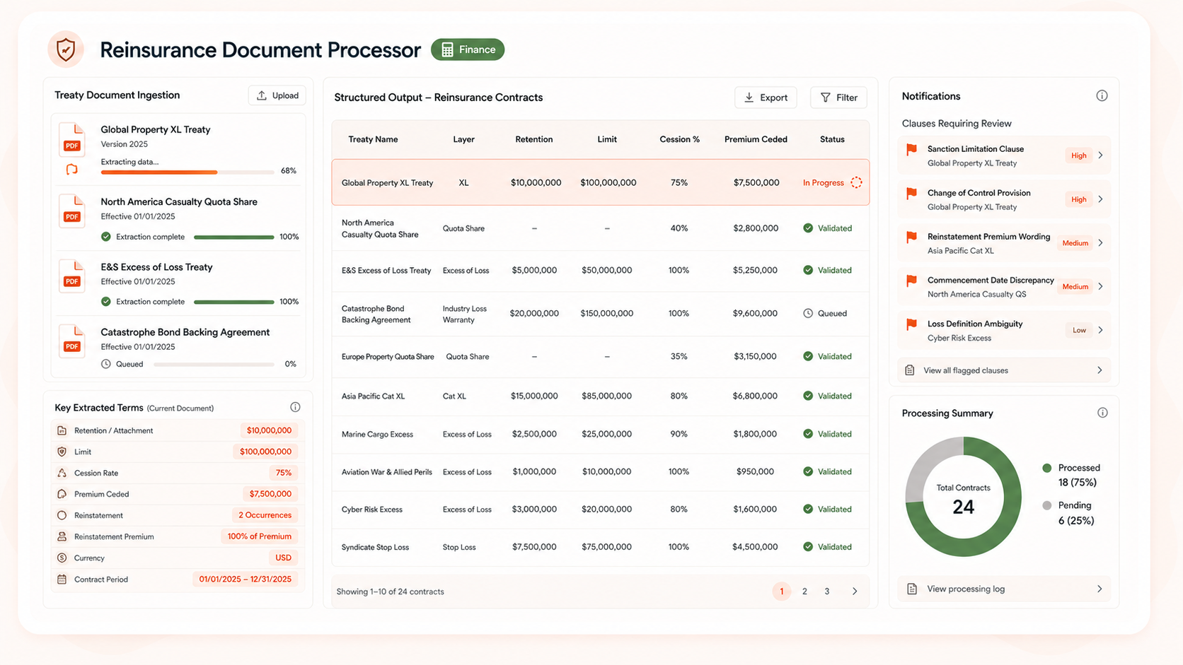The width and height of the screenshot is (1183, 665).
Task: Click High badge on Change of Control Provision
Action: coord(1078,199)
